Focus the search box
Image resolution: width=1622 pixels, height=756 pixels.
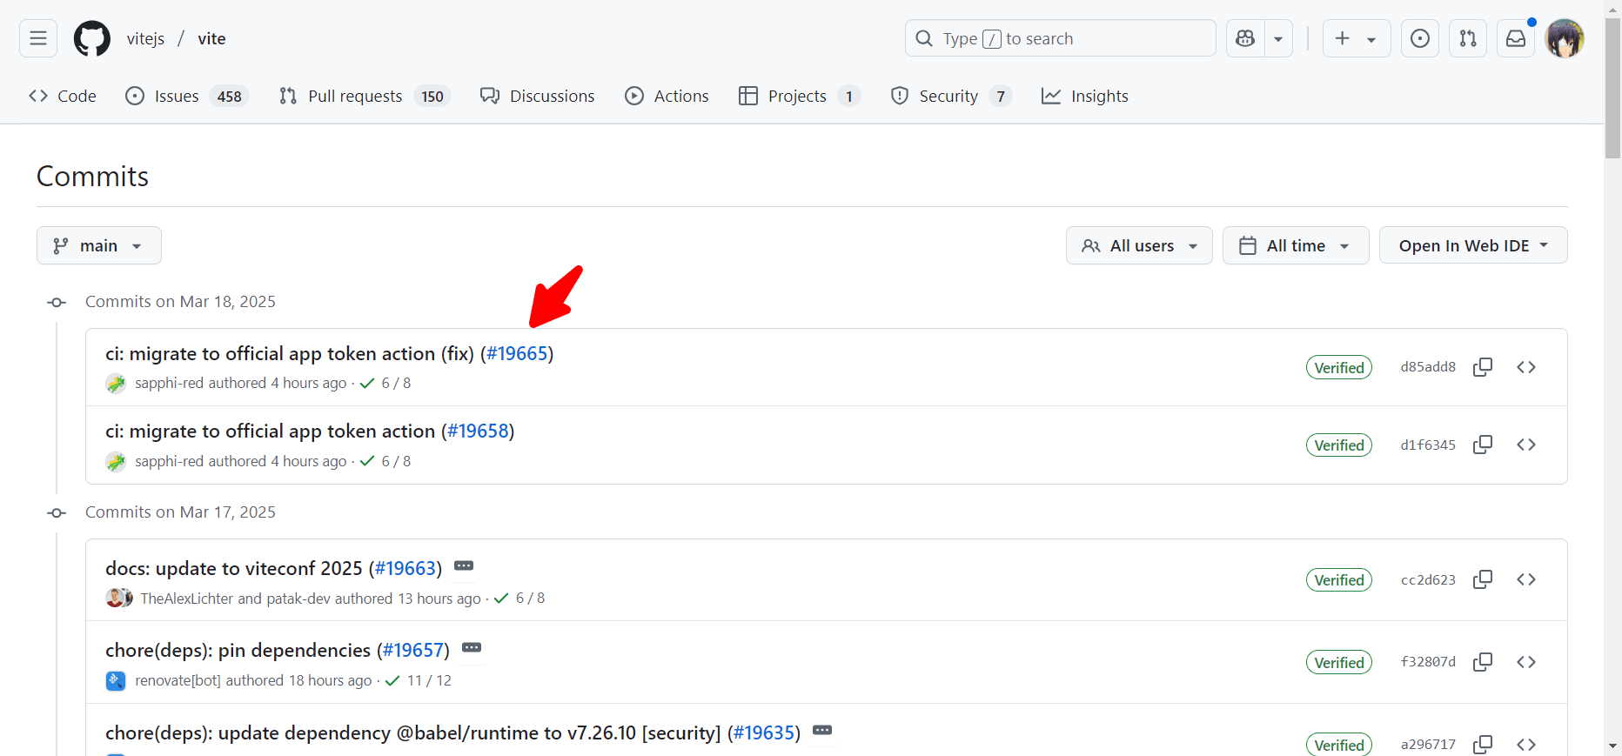coord(1060,38)
